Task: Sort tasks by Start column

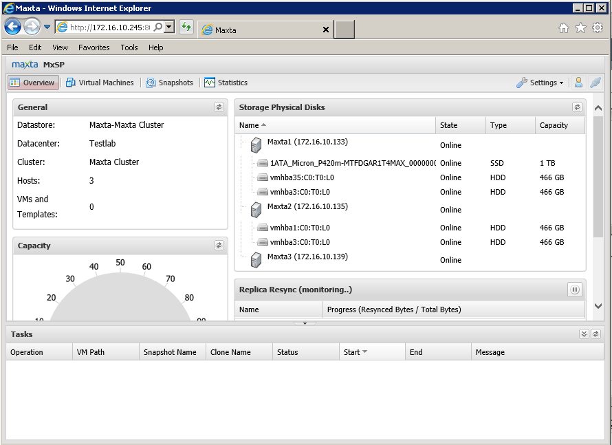Action: [x=372, y=352]
